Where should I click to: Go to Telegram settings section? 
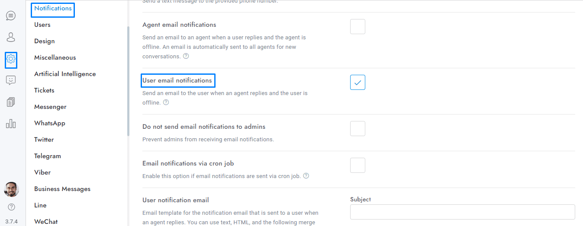coord(48,156)
